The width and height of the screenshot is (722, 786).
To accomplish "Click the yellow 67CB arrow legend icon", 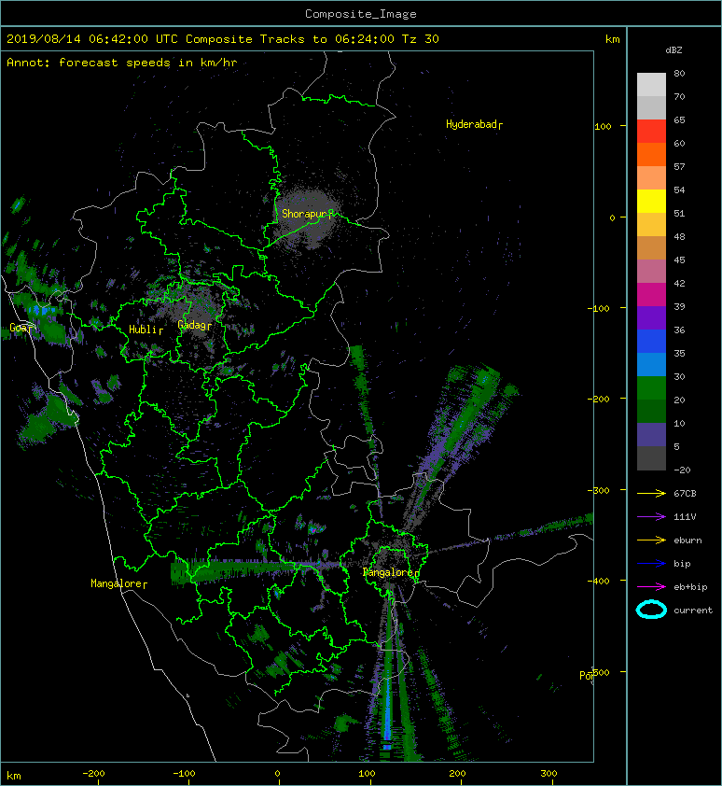I will pyautogui.click(x=651, y=493).
